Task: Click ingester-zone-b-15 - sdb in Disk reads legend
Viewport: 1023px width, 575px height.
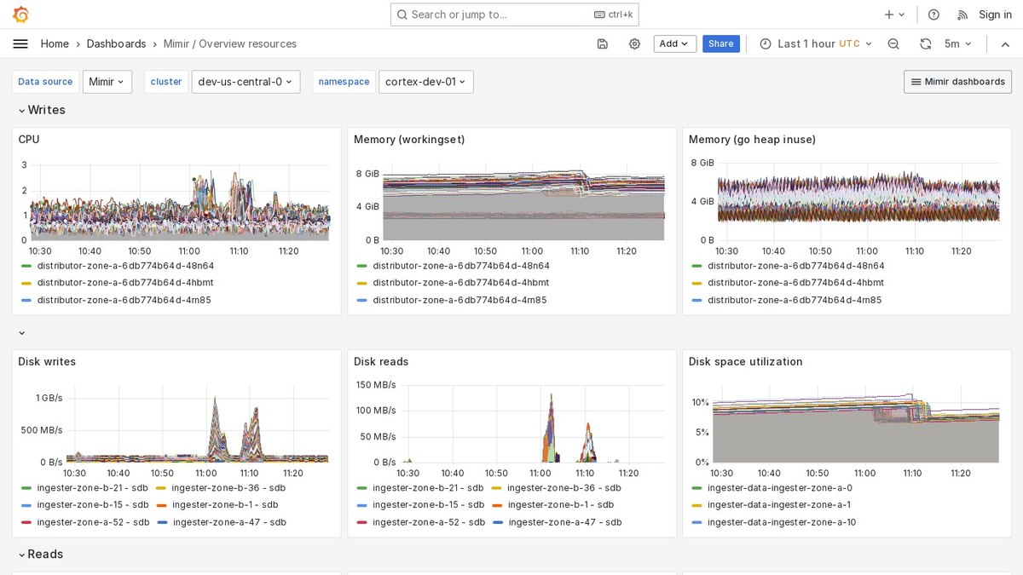Action: point(429,505)
